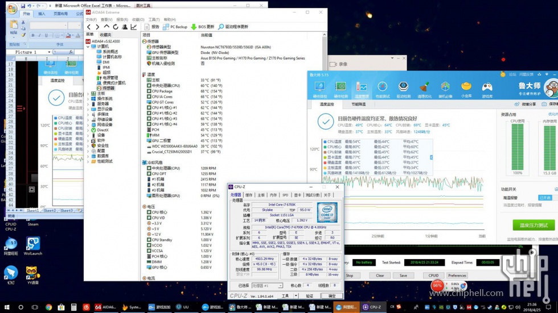Open 论坛 forum link in Ludashi
The height and width of the screenshot is (313, 558).
(x=512, y=74)
